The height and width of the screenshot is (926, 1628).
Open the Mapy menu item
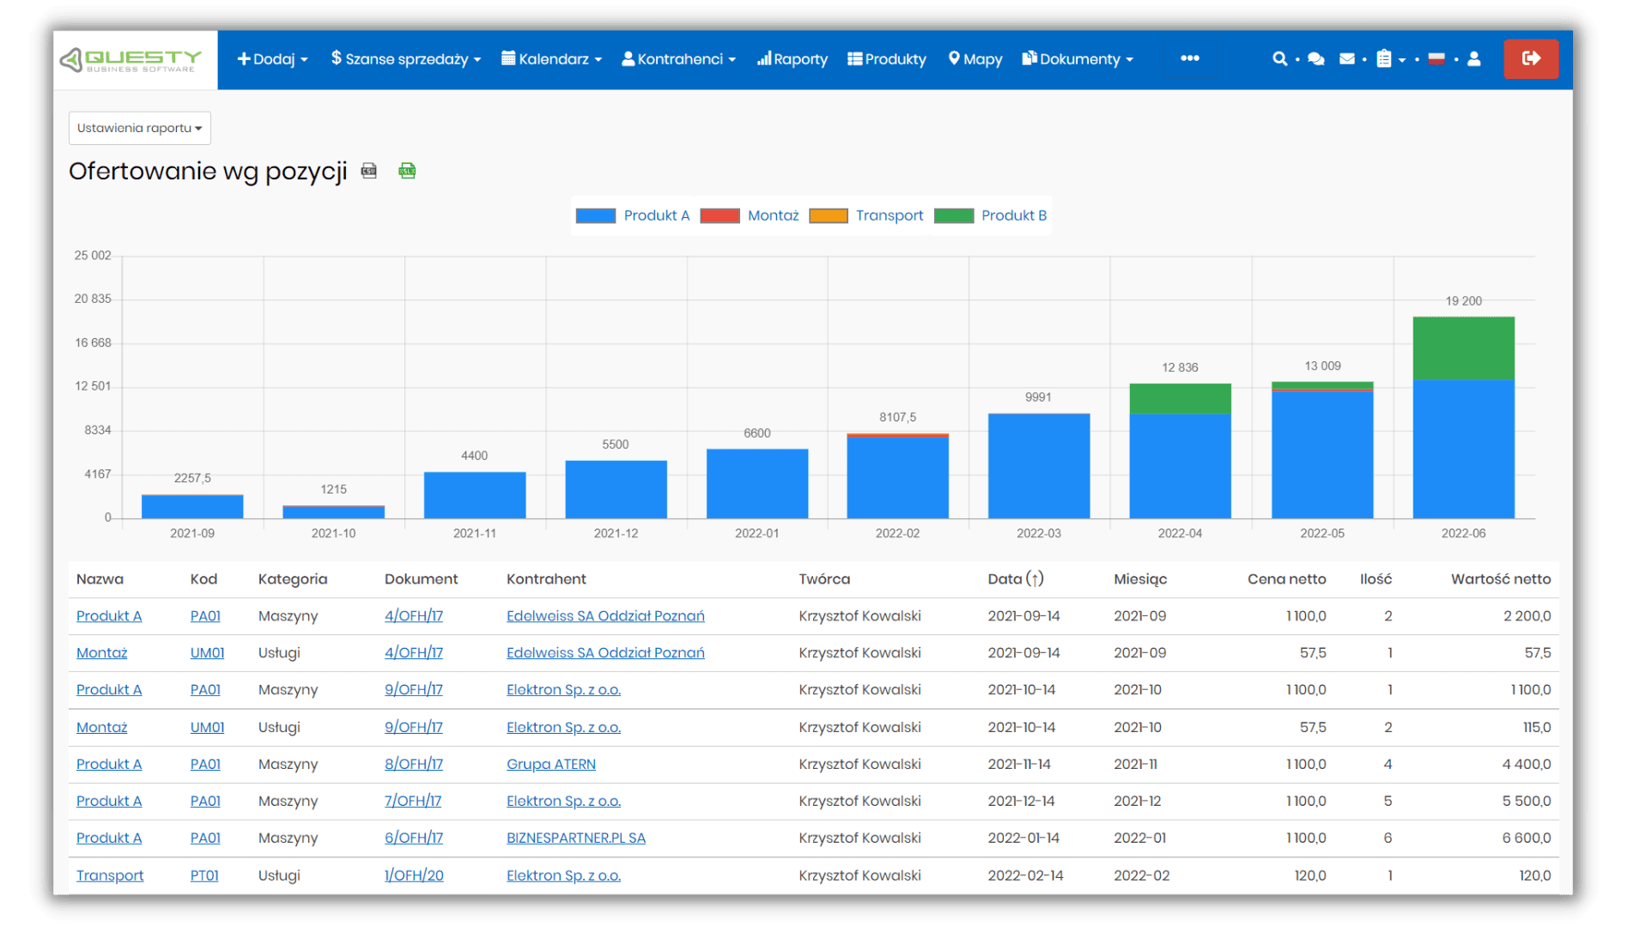coord(975,59)
